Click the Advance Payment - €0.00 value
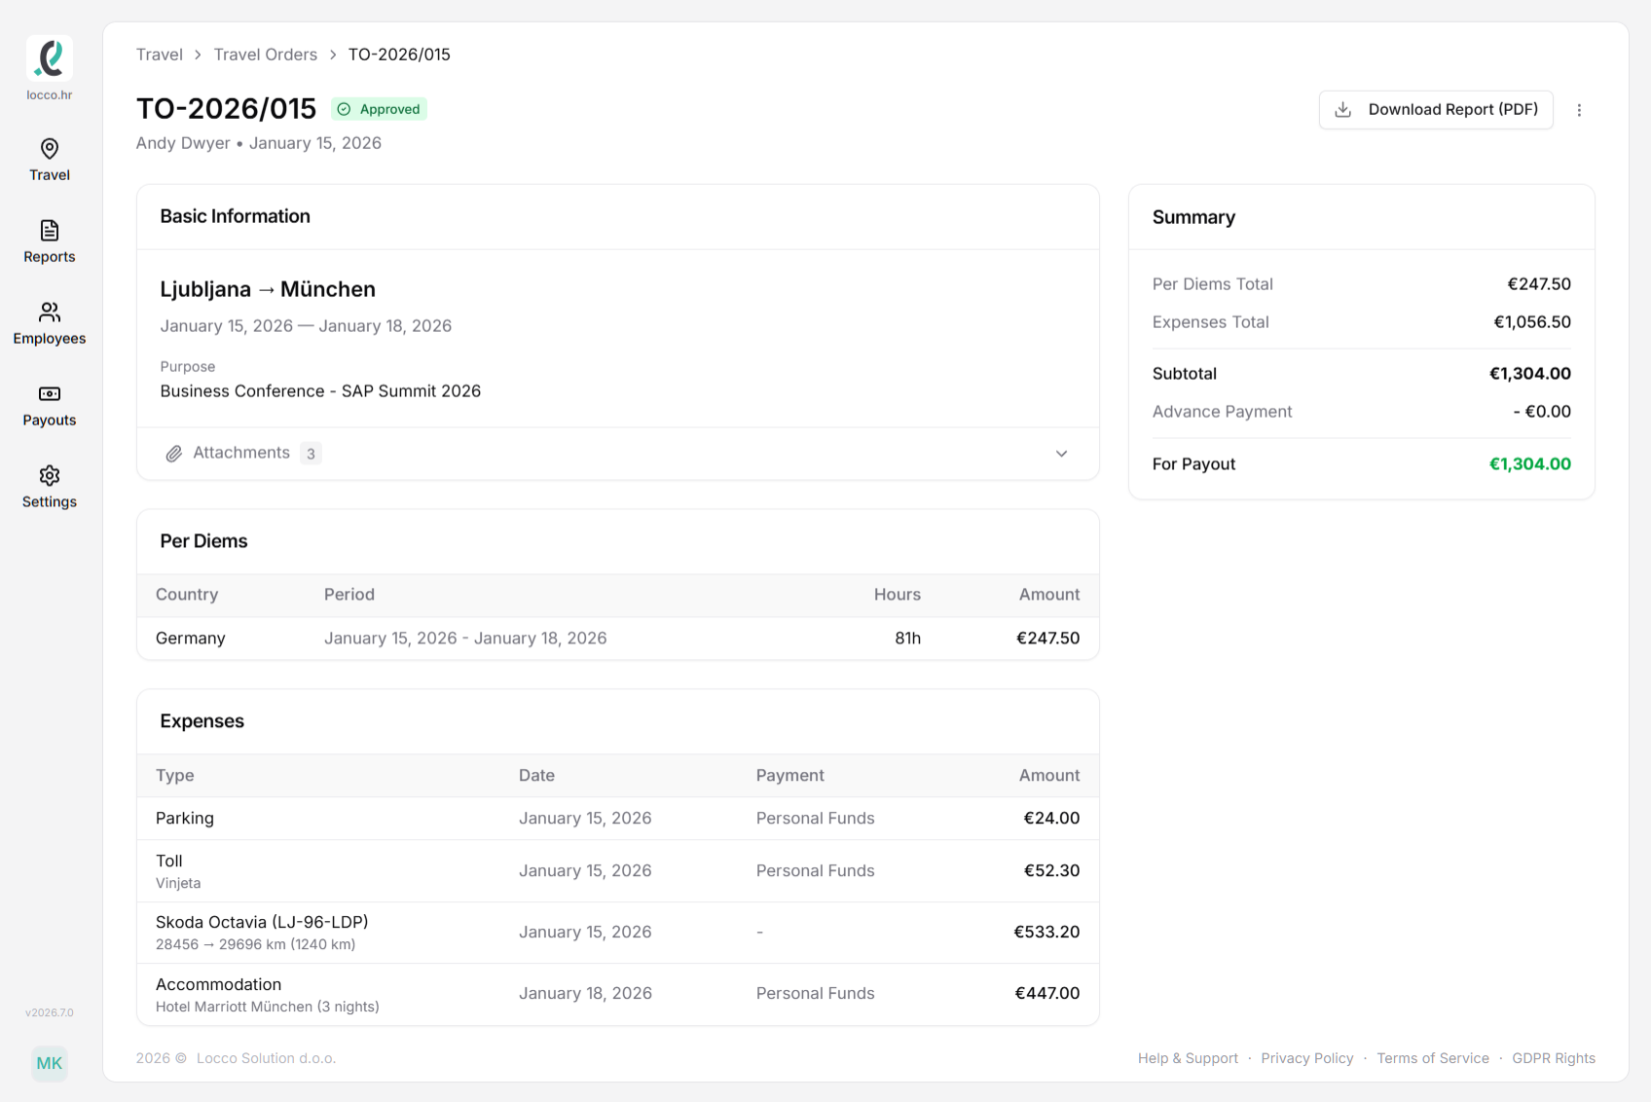1651x1102 pixels. 1542,412
